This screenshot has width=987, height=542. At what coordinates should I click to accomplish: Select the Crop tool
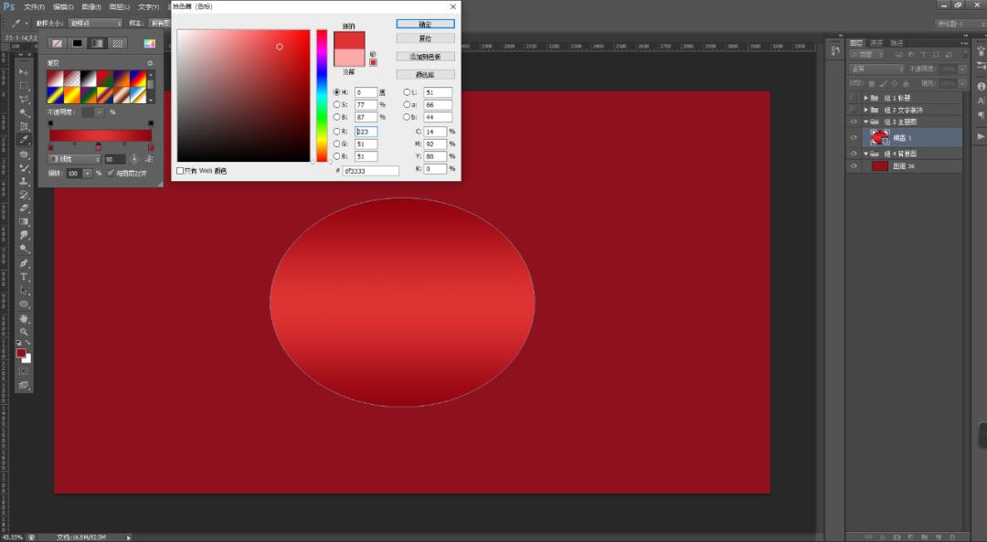tap(24, 126)
